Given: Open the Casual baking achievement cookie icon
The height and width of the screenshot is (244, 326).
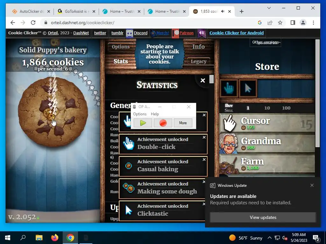Looking at the screenshot, I should coord(129,166).
